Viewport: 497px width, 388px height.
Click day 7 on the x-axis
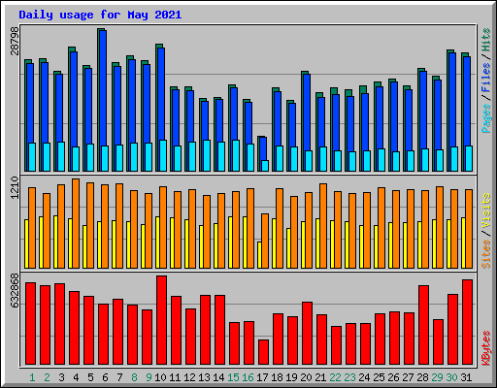coord(119,377)
